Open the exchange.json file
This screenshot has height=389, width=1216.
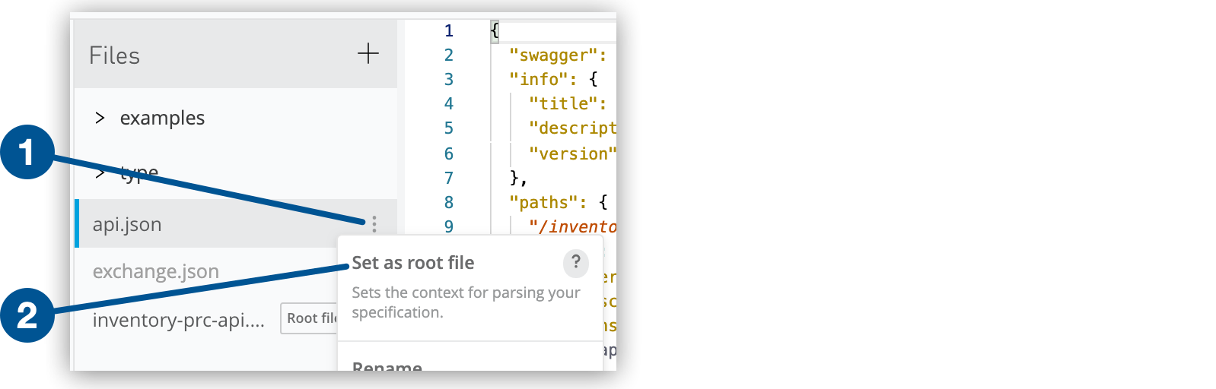(x=156, y=271)
